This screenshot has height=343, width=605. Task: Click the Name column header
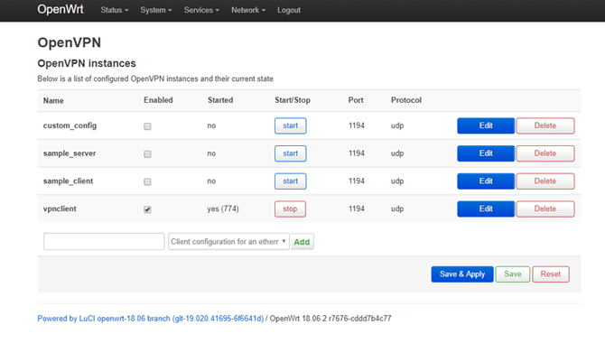[x=53, y=101]
